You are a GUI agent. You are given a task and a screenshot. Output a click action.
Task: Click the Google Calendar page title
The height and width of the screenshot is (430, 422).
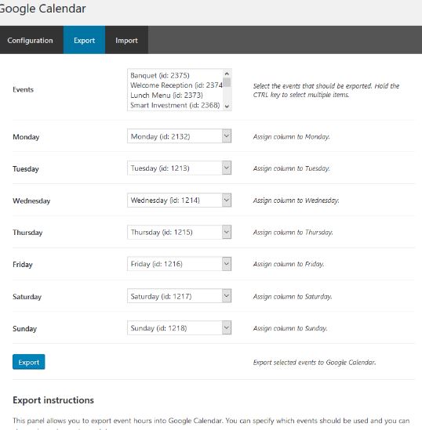[42, 9]
